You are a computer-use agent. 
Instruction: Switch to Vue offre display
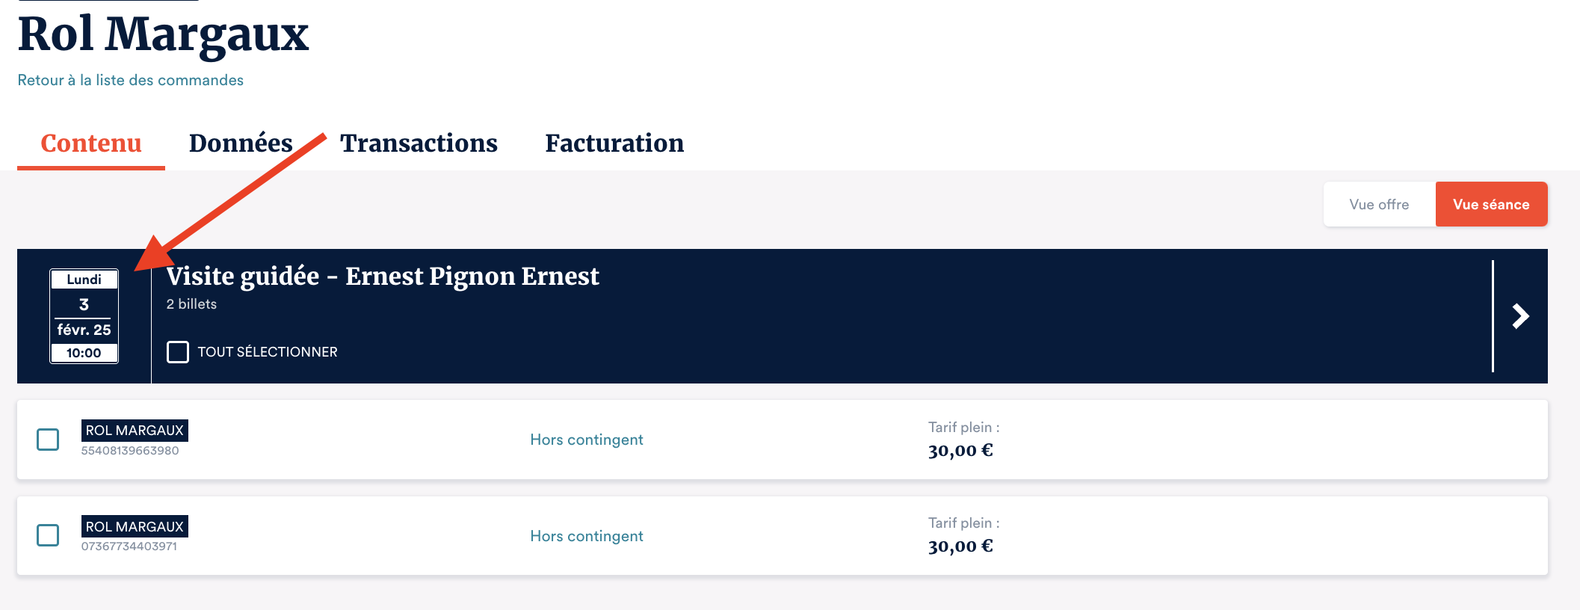[x=1379, y=204]
